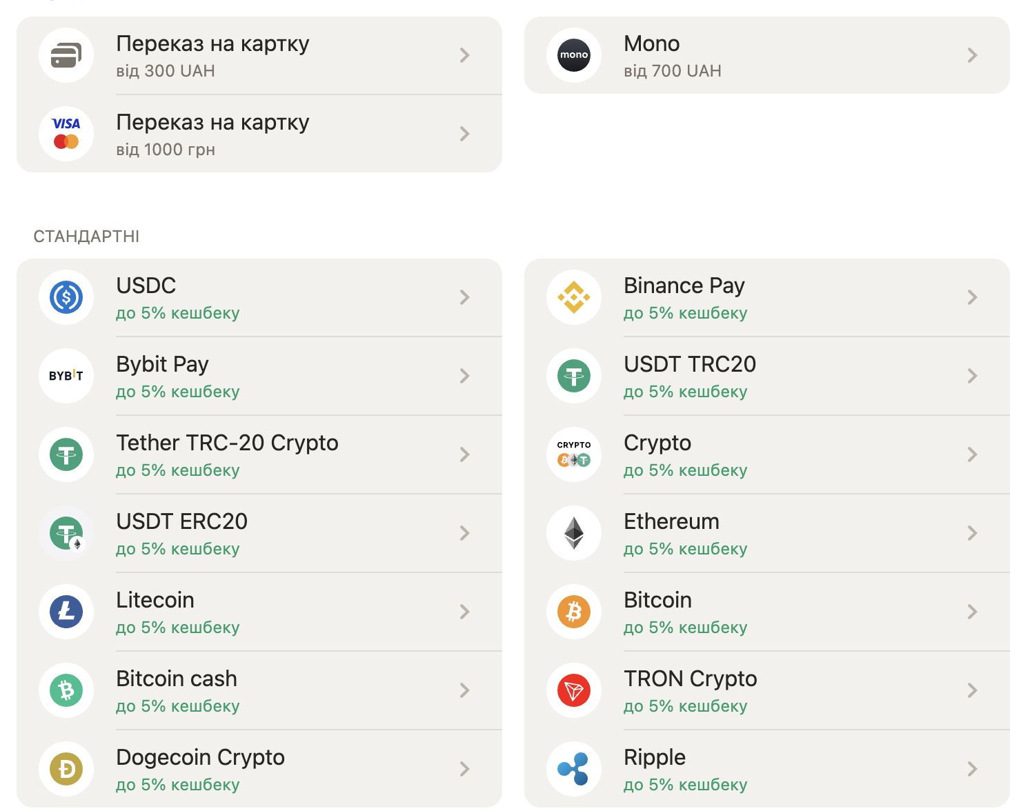The image size is (1021, 811).
Task: Select the Ethereum diamond icon
Action: [x=574, y=533]
